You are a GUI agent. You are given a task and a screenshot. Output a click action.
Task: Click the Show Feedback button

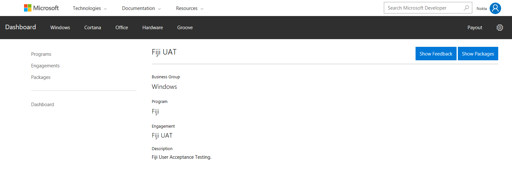[436, 54]
